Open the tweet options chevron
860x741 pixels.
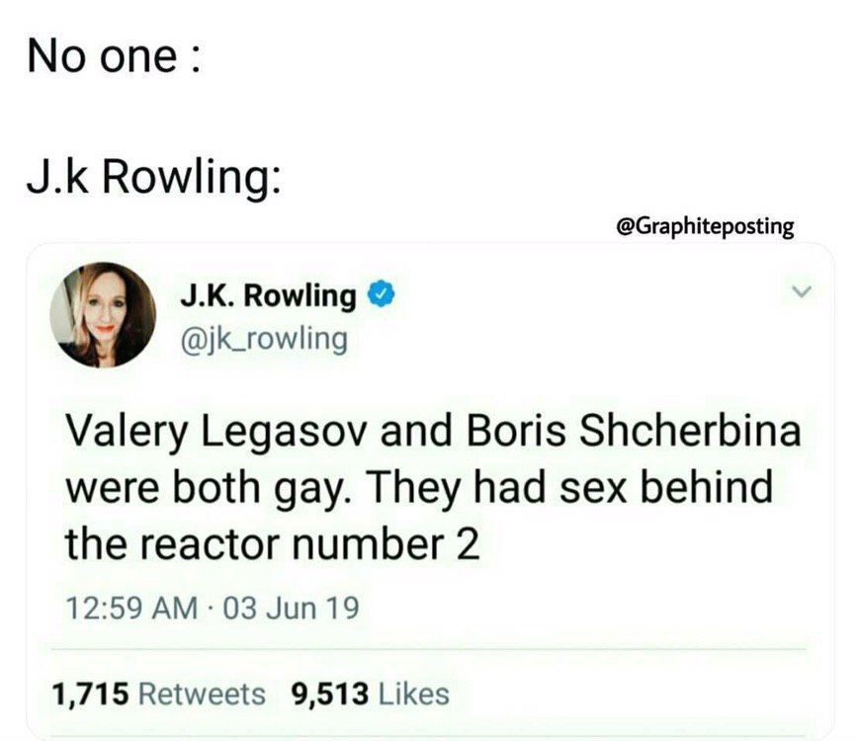[802, 291]
